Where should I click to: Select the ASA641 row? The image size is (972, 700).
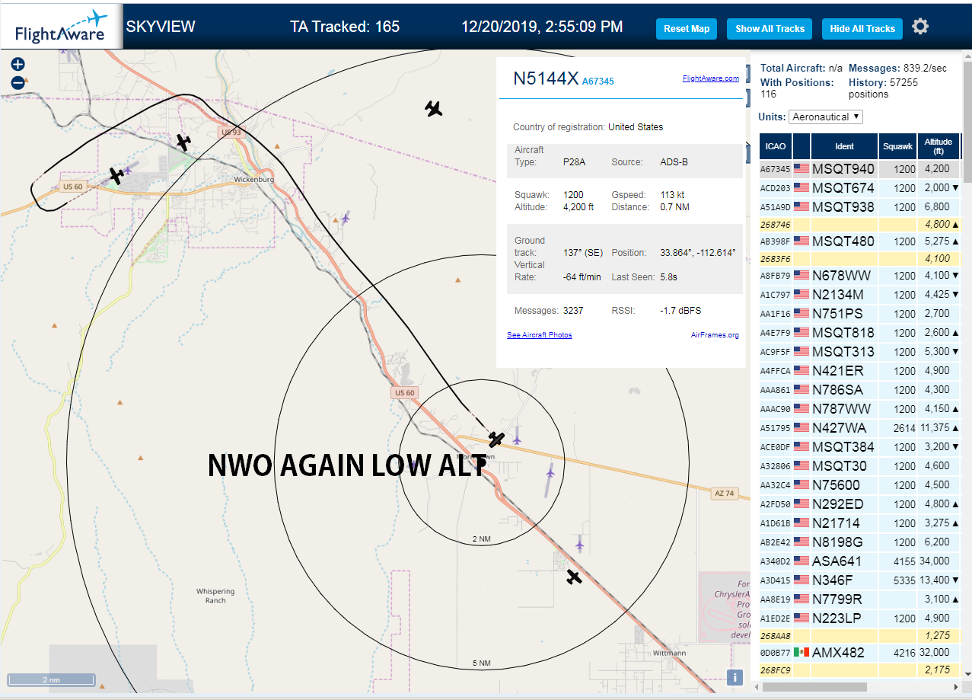pos(859,561)
